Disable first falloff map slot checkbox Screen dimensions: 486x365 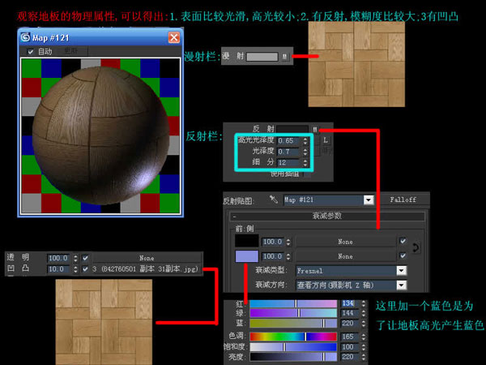tap(403, 241)
